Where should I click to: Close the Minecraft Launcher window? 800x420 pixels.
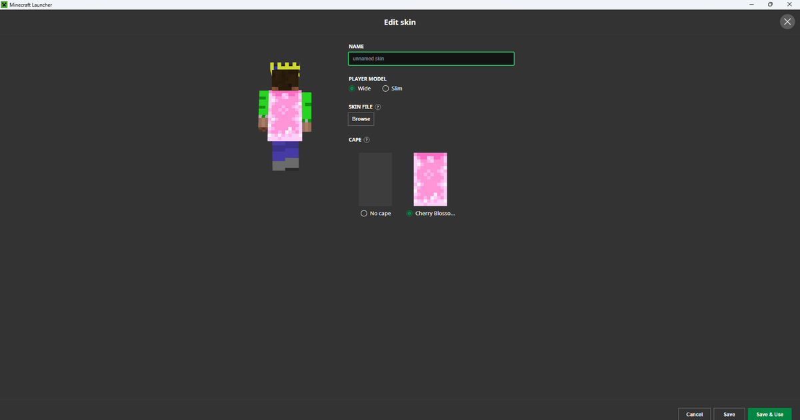click(x=791, y=5)
